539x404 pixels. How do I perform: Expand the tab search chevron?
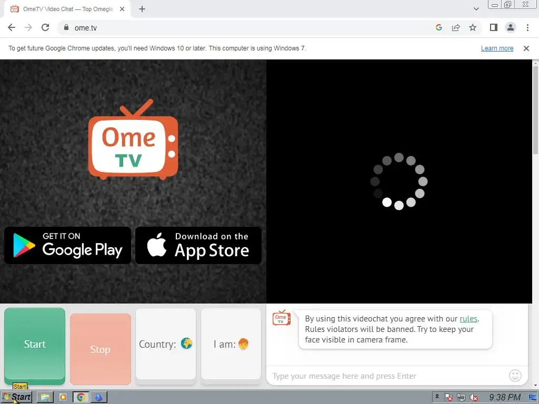point(476,9)
